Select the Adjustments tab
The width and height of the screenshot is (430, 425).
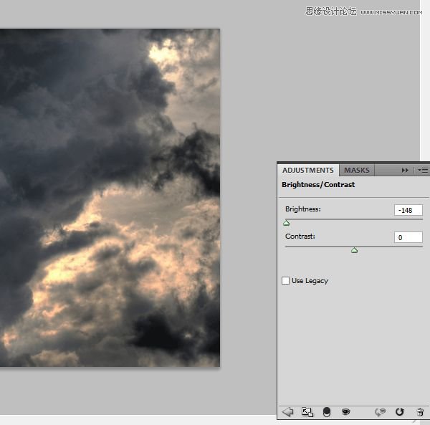click(308, 170)
